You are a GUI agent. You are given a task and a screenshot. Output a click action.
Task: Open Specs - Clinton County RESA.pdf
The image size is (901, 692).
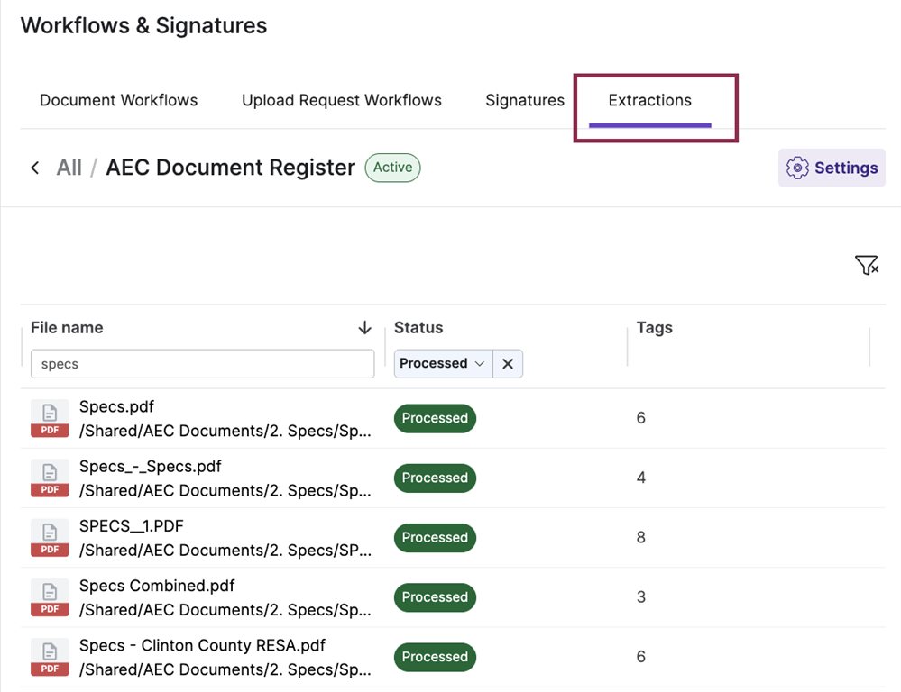(202, 645)
